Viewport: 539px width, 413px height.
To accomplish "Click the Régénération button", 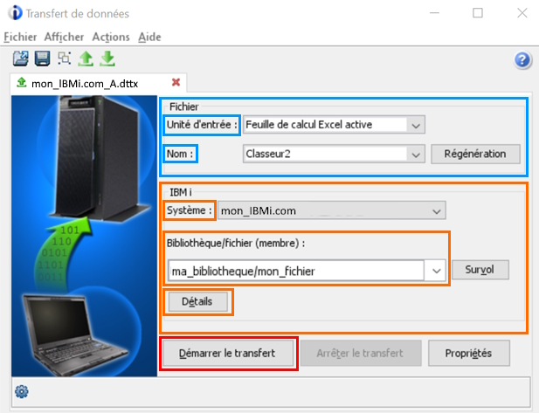I will [x=475, y=154].
